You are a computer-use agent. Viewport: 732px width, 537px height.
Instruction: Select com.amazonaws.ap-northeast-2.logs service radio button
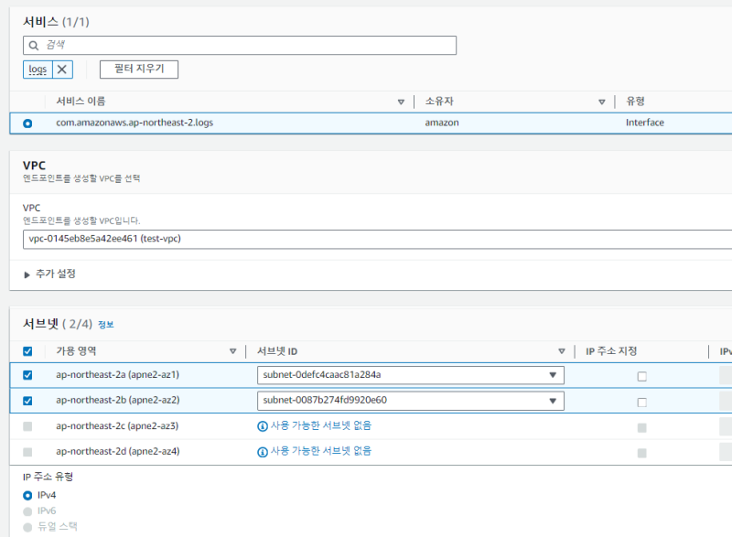(x=27, y=123)
